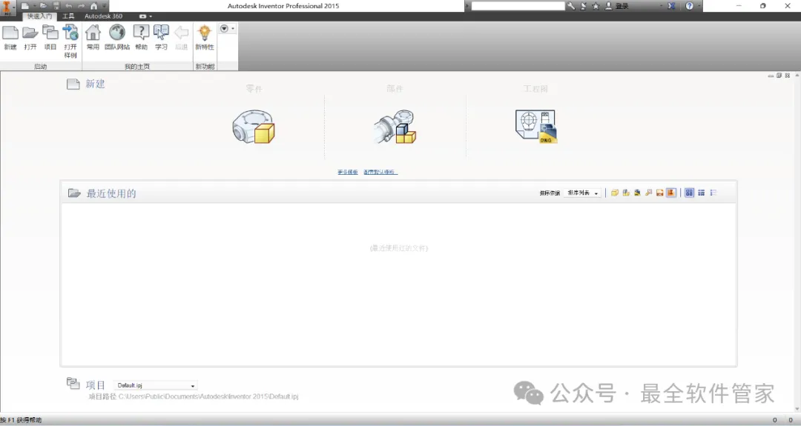The image size is (801, 426).
Task: Toggle highlighted pinned files filter icon
Action: 671,193
